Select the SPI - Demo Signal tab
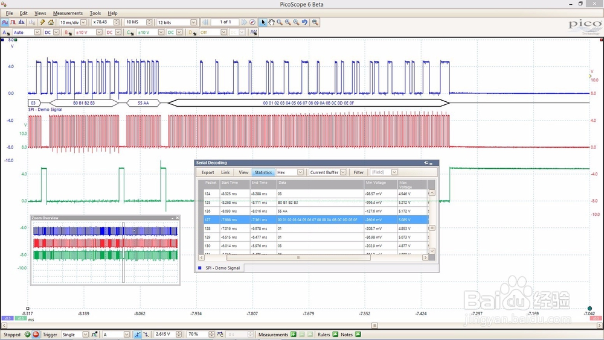The height and width of the screenshot is (340, 604). tap(220, 268)
